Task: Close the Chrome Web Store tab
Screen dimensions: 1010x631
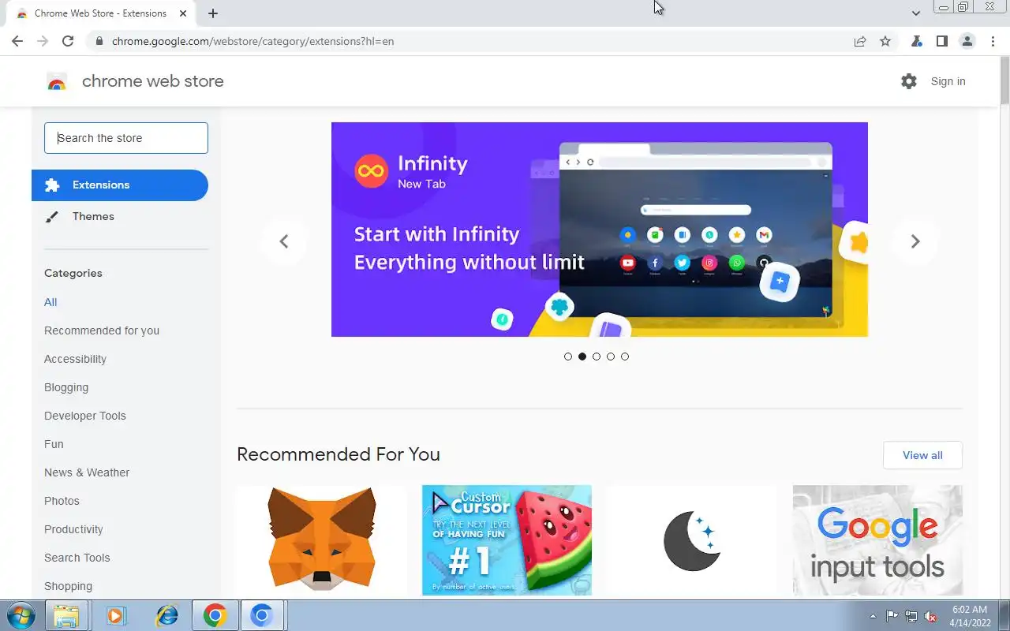Action: pyautogui.click(x=183, y=13)
